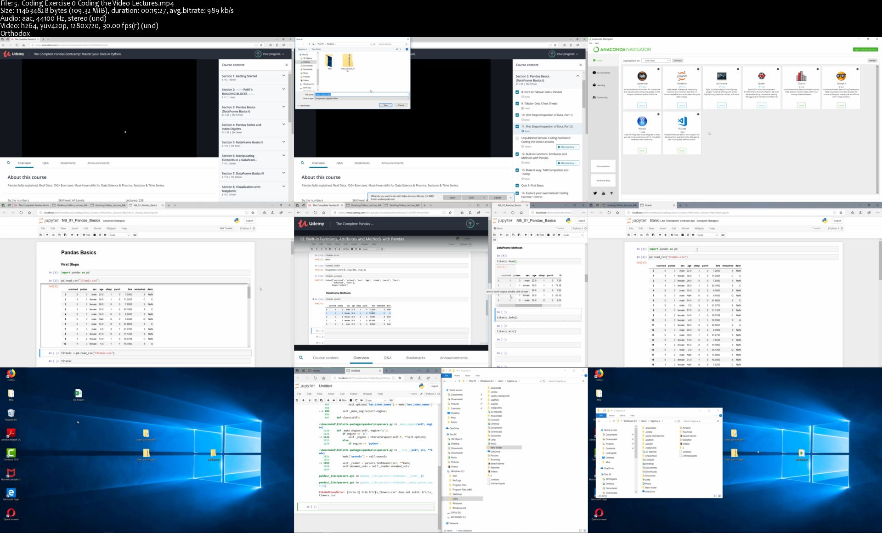Click output scrollbar in NB_01_Pandas_Basics table

coord(249,292)
